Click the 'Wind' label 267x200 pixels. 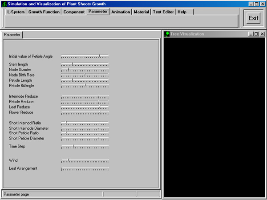point(13,160)
